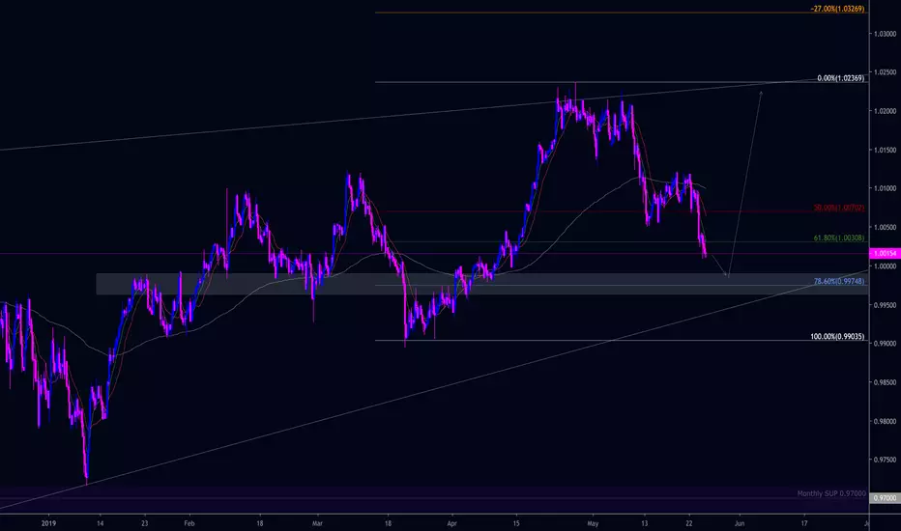Screen dimensions: 901x531
Task: Select the Feb label on time axis
Action: 189,523
